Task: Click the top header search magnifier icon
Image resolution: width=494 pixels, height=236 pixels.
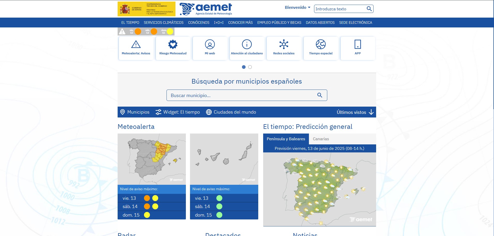Action: click(369, 9)
